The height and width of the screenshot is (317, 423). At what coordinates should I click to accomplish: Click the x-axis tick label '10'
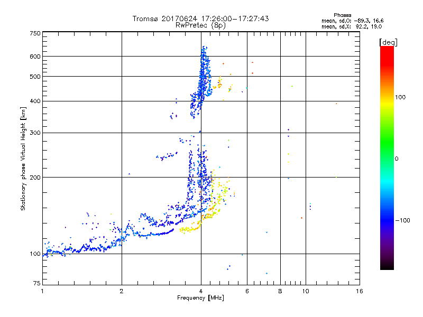pyautogui.click(x=306, y=291)
